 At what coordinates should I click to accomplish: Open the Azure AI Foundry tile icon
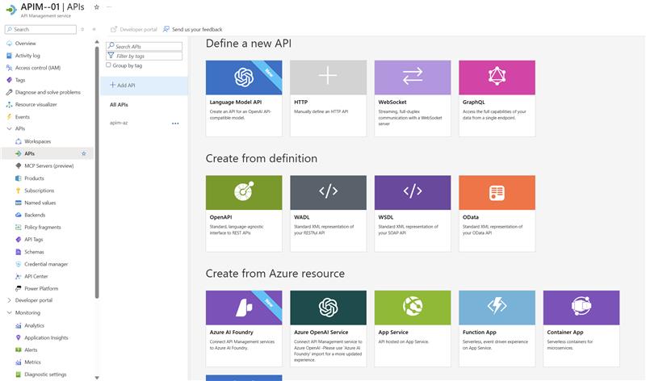pyautogui.click(x=244, y=308)
